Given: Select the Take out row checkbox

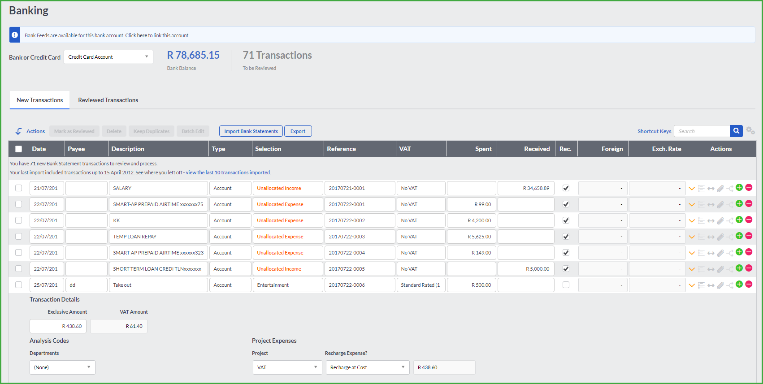Looking at the screenshot, I should point(18,285).
